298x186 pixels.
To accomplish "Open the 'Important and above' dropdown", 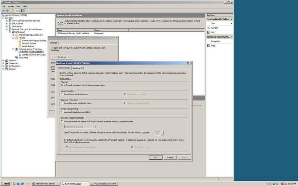I will (94, 127).
